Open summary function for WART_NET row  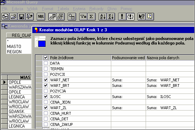point(129,80)
